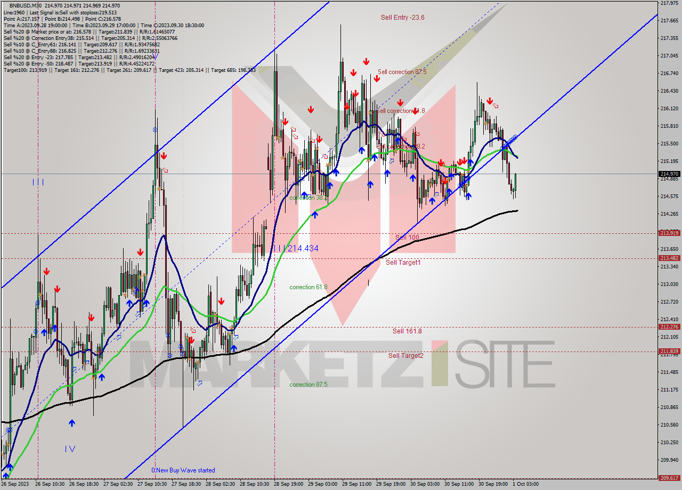Click the '30 Sep 03:00' time label
The width and height of the screenshot is (682, 490).
425,484
